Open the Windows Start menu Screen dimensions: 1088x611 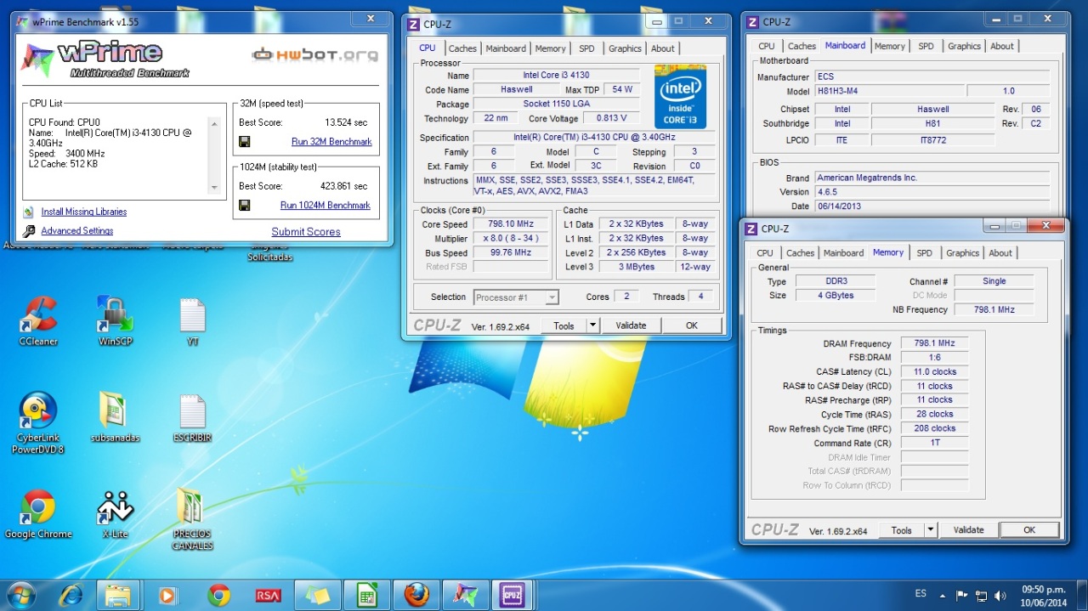[20, 595]
